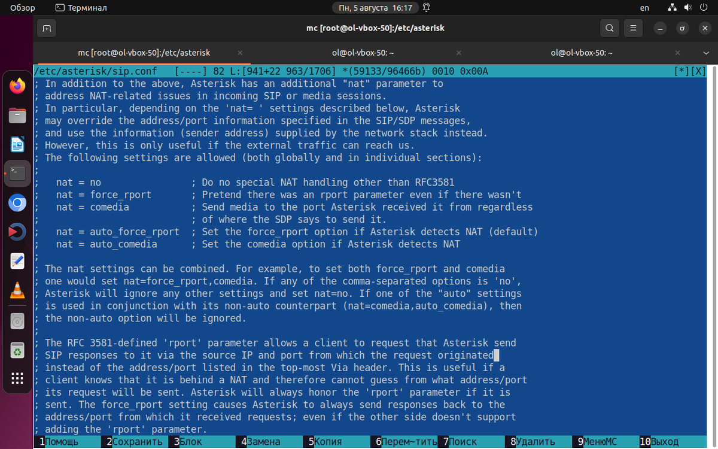
Task: Click the terminal window title text
Action: 375,28
